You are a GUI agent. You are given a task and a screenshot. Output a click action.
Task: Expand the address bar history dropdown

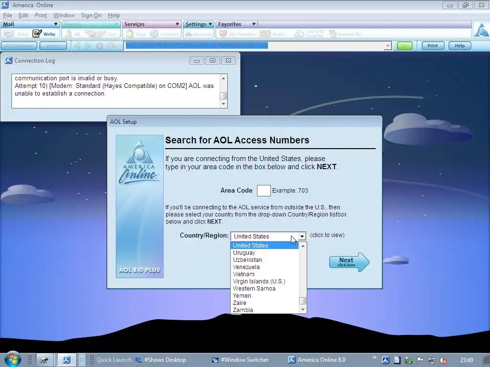(388, 46)
